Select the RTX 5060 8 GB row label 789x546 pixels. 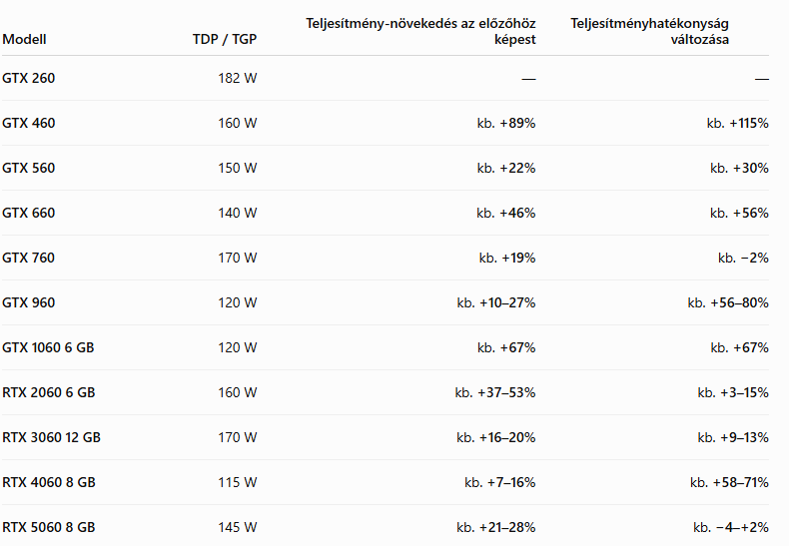(x=49, y=527)
